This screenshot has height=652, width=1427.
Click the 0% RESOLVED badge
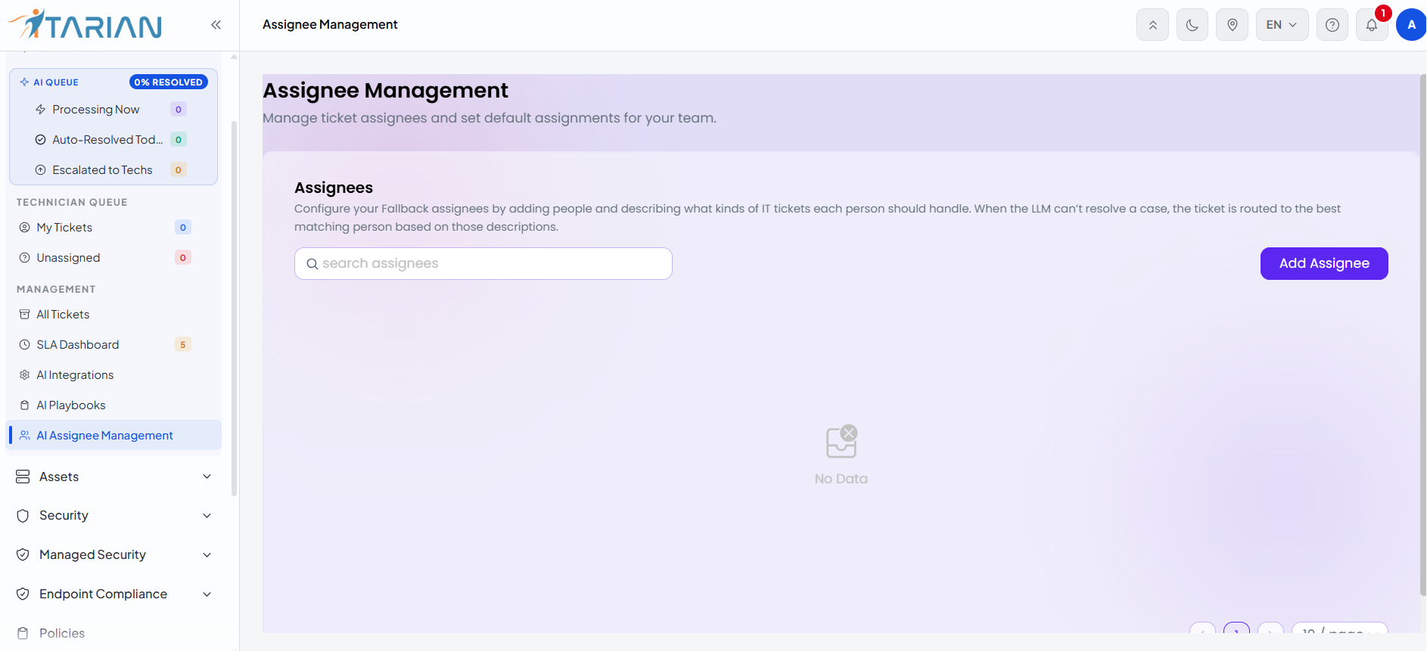click(169, 82)
